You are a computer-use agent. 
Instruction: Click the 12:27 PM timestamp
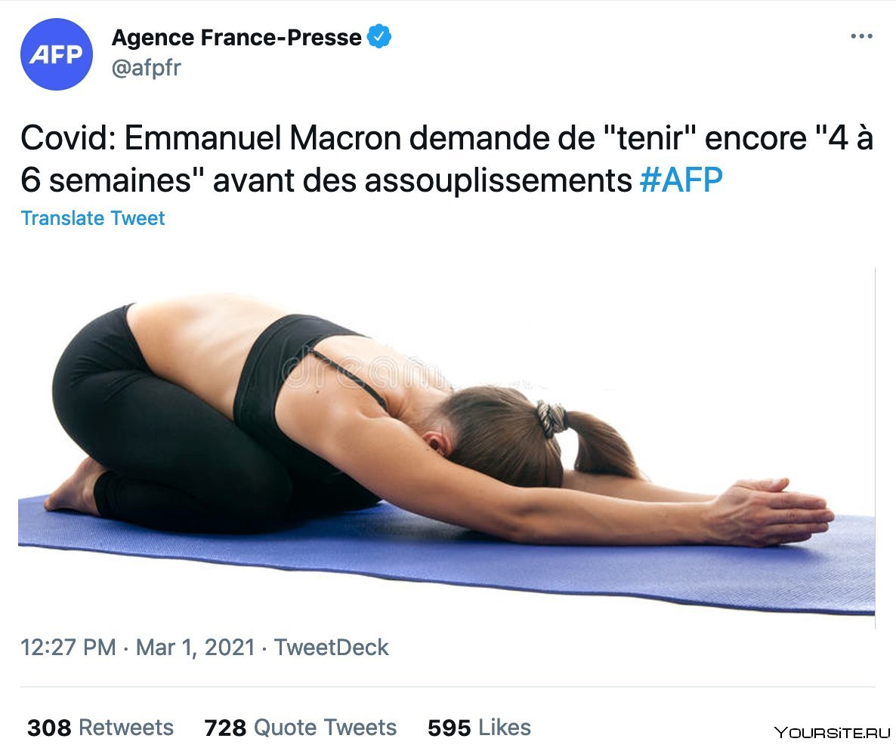[68, 648]
